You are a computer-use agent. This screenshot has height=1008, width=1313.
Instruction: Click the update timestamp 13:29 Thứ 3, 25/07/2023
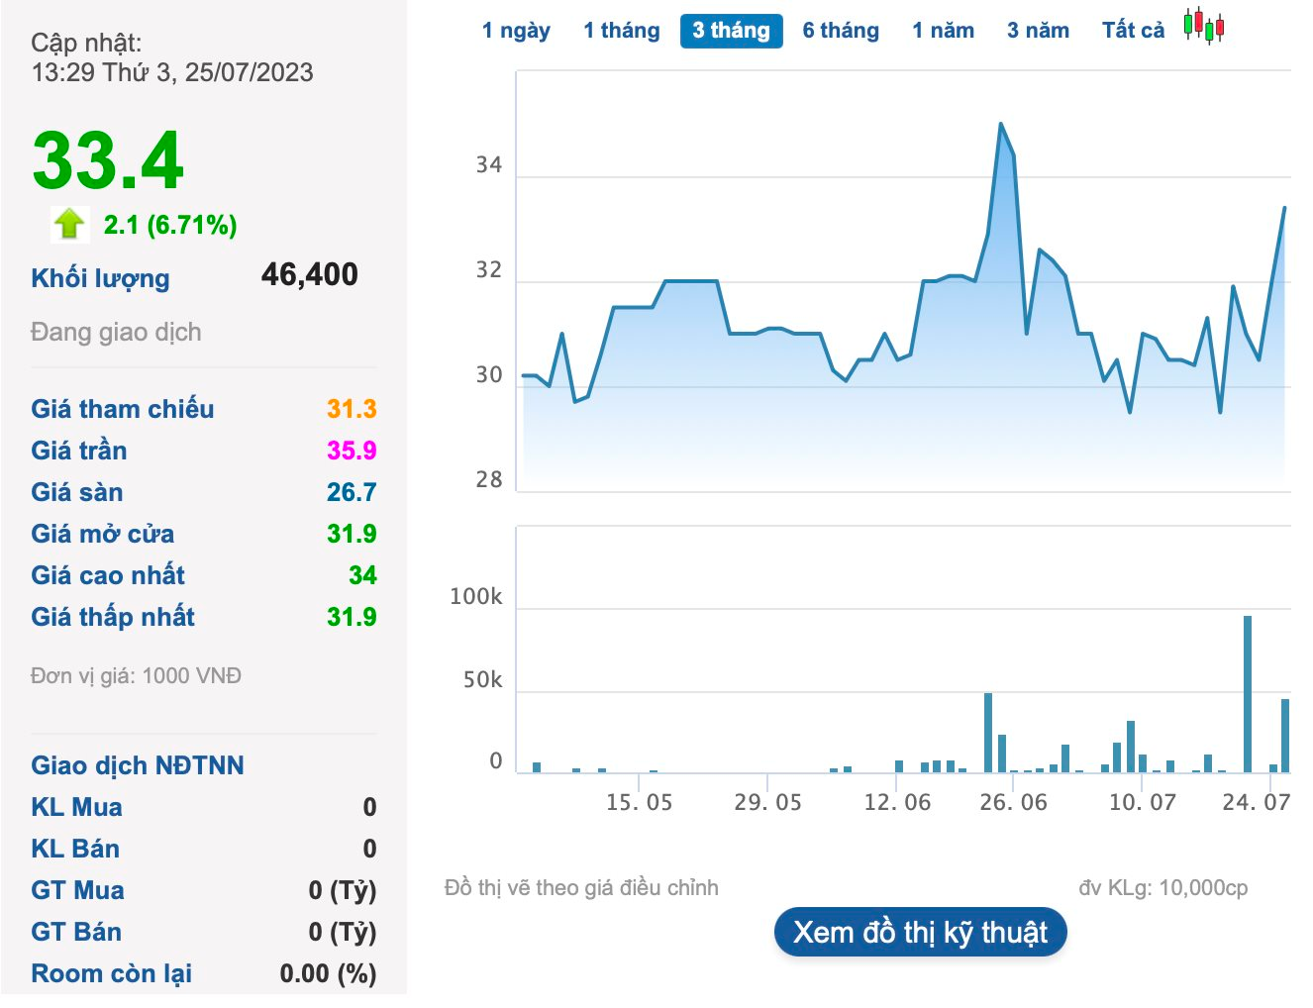172,72
